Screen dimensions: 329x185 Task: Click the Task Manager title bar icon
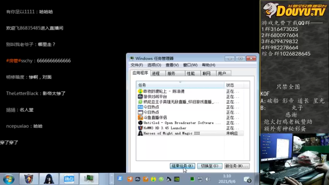pos(132,58)
